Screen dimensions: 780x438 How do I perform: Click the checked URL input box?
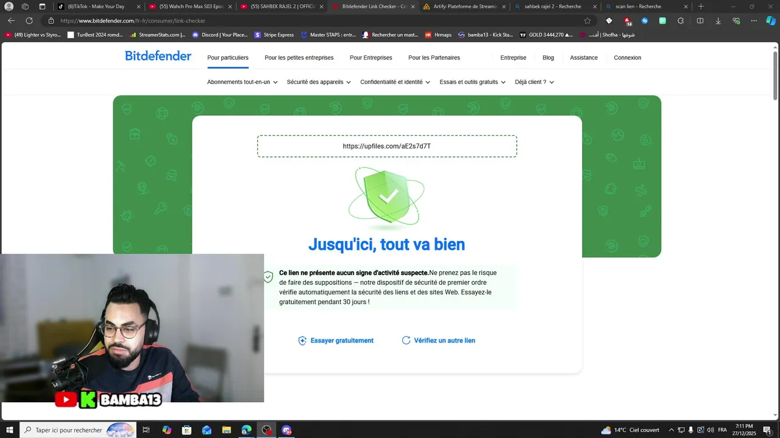tap(387, 146)
